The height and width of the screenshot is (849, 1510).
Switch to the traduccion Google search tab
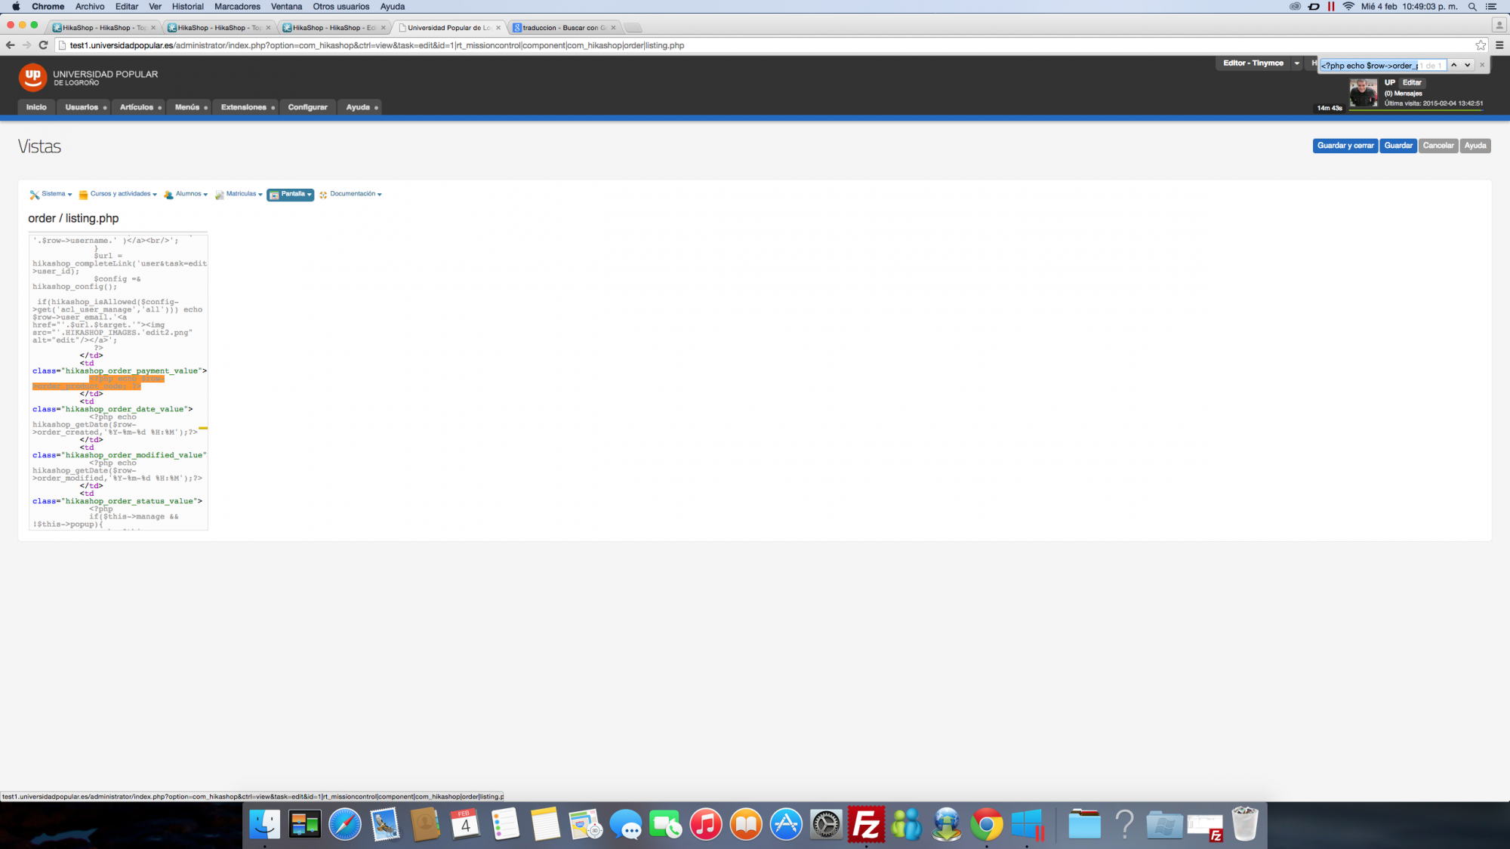(563, 28)
